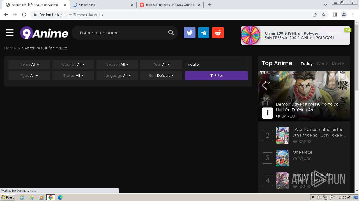Expand the Sort Default dropdown
The height and width of the screenshot is (201, 359).
(161, 75)
